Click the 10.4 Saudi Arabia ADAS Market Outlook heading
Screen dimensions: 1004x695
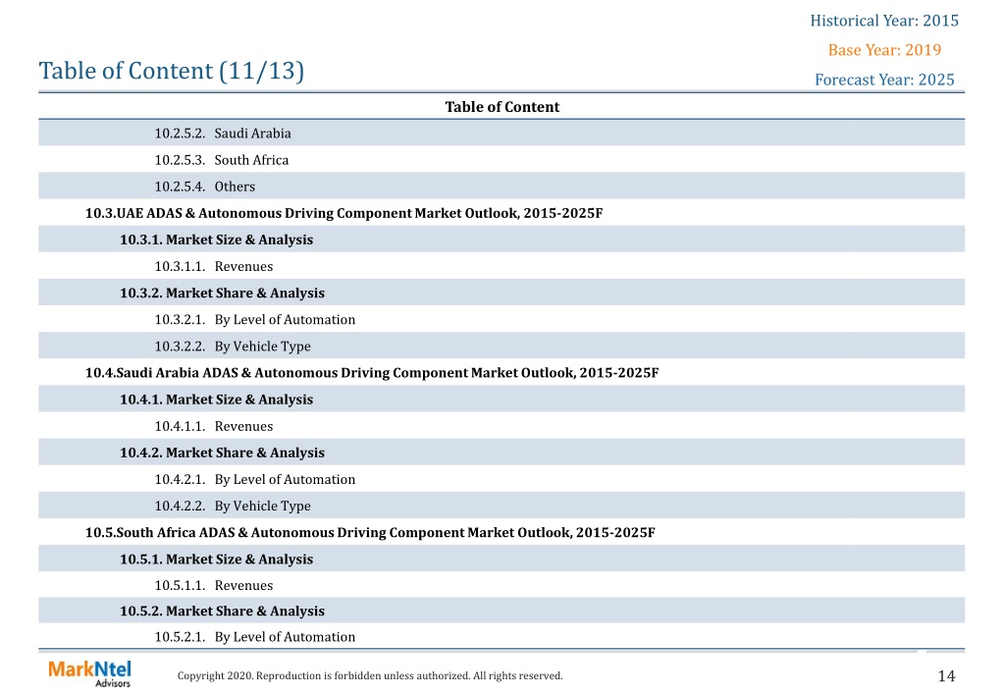click(x=372, y=373)
